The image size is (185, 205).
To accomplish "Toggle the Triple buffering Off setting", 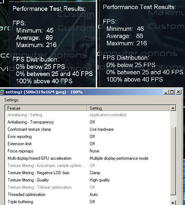I will (92, 202).
